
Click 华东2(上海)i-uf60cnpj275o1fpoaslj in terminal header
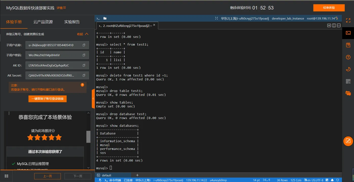[245, 18]
